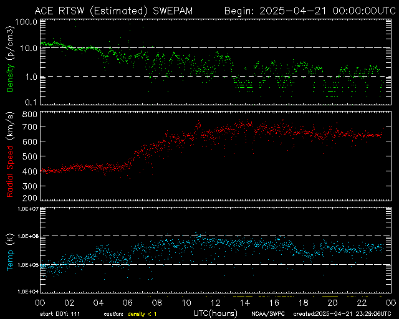The image size is (399, 319).
Task: Click the '700' speed tick label
Action: (30, 126)
